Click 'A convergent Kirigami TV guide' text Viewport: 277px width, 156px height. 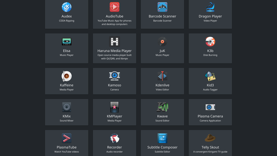coord(210,152)
